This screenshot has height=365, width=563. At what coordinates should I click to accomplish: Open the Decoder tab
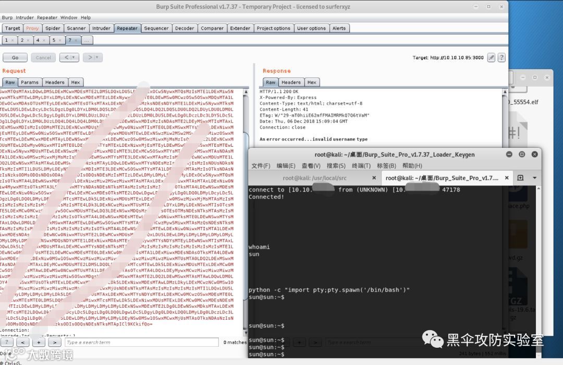(x=185, y=28)
